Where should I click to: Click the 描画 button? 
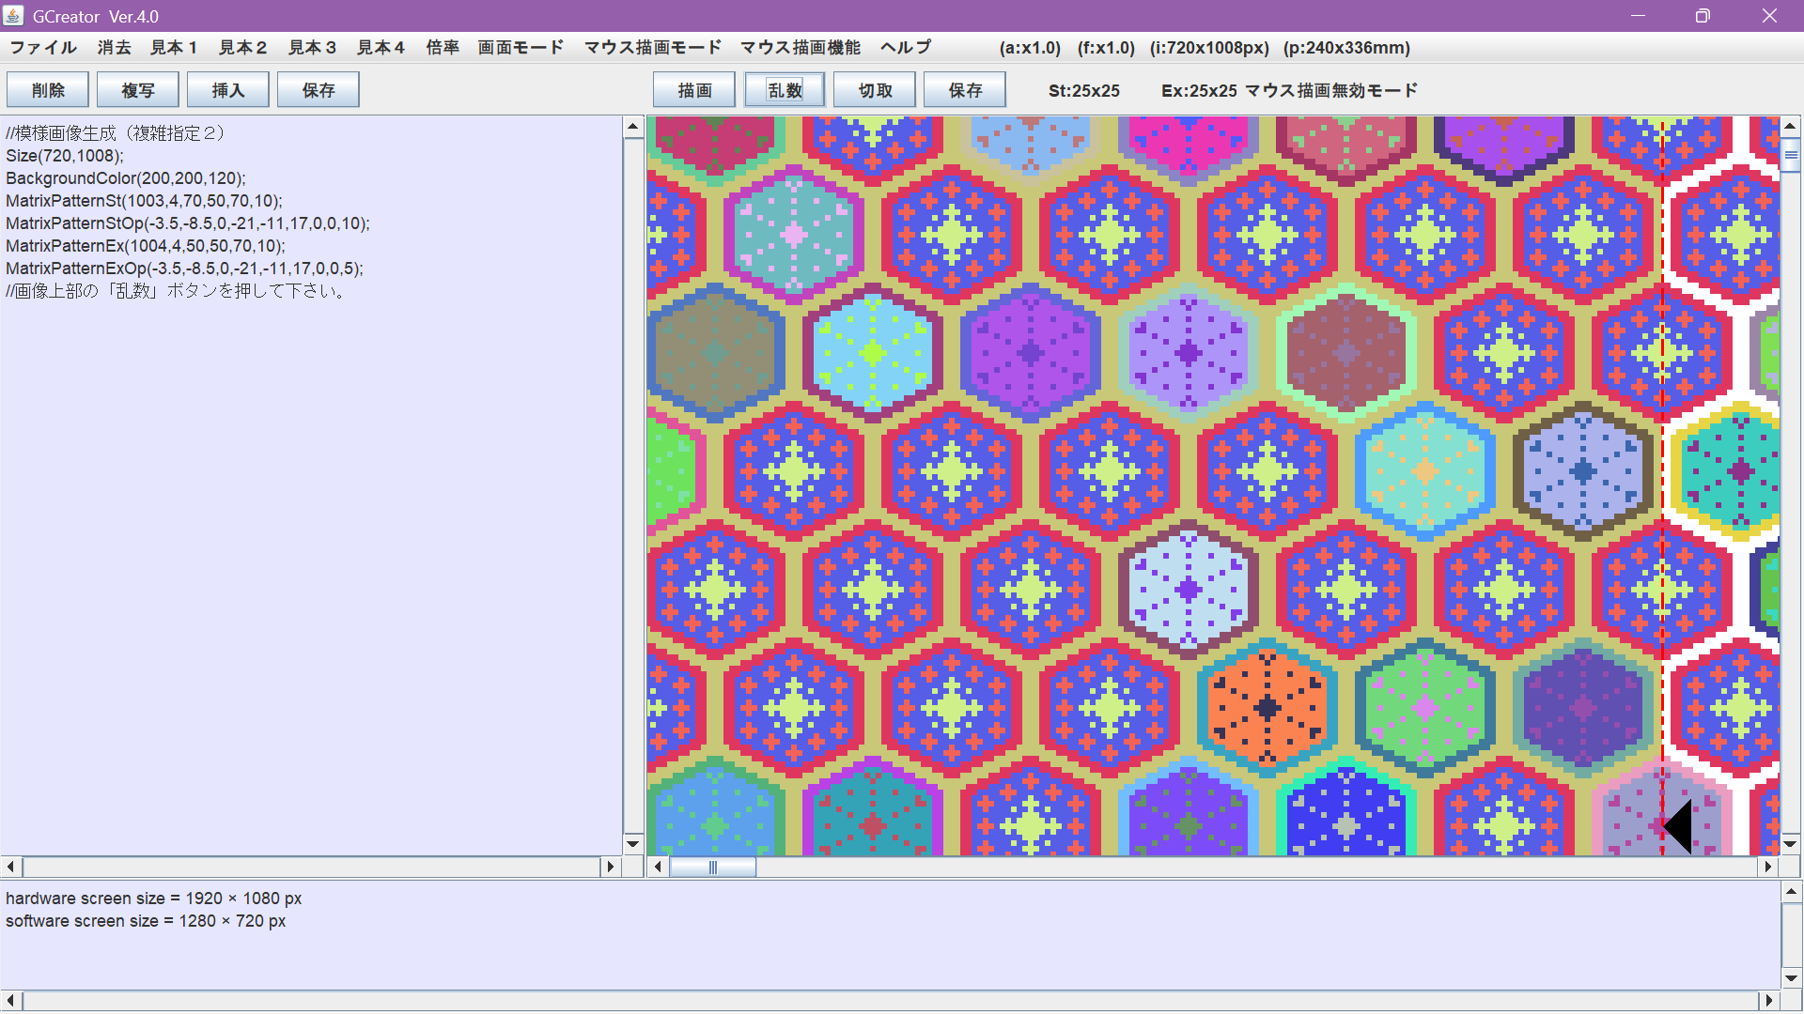[694, 90]
